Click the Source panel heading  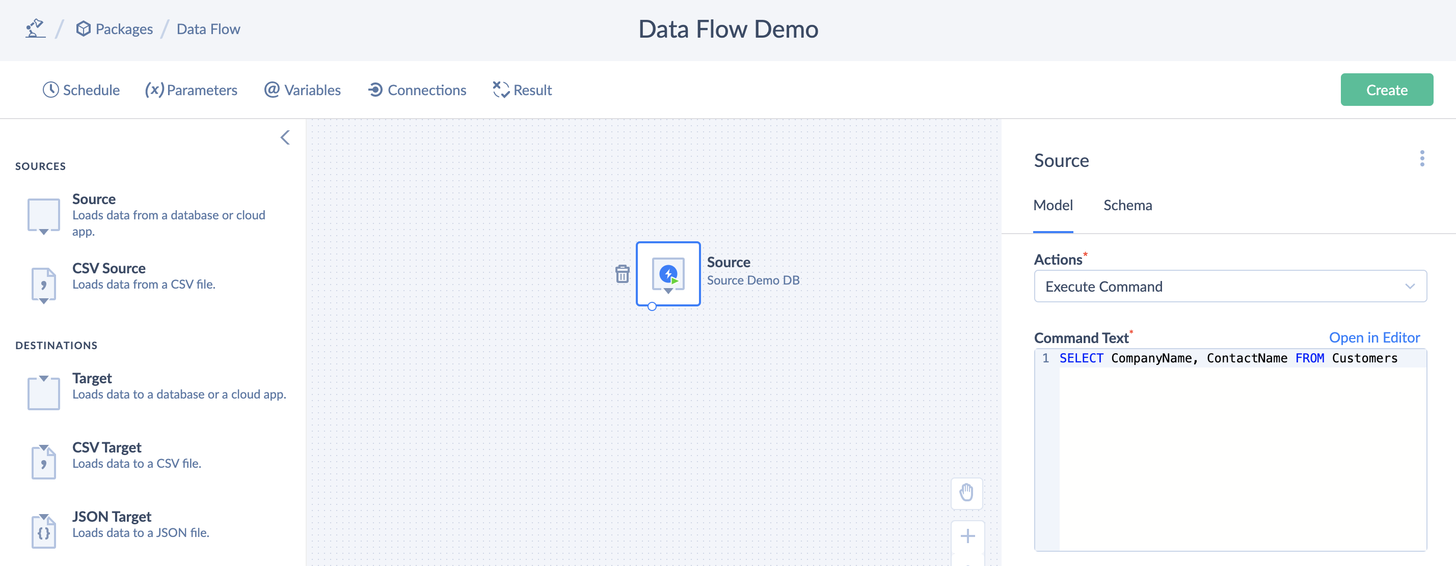pyautogui.click(x=1061, y=160)
